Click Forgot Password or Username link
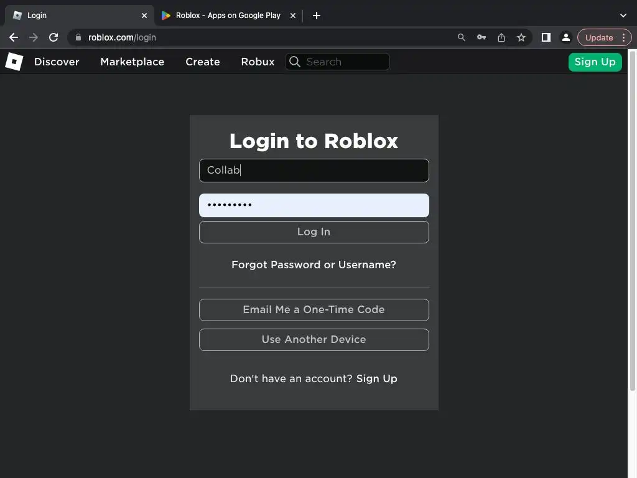Image resolution: width=637 pixels, height=478 pixels. point(314,265)
